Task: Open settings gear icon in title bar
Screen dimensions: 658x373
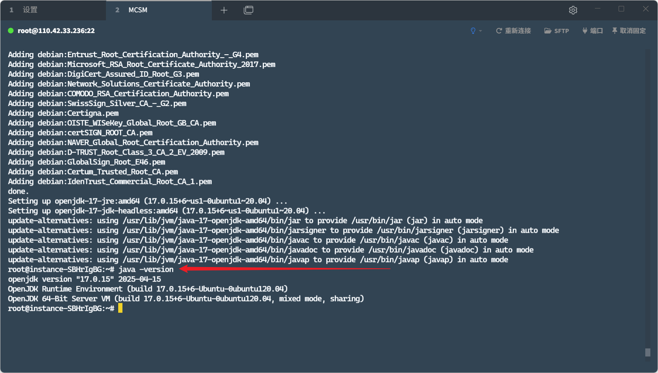Action: (x=573, y=10)
